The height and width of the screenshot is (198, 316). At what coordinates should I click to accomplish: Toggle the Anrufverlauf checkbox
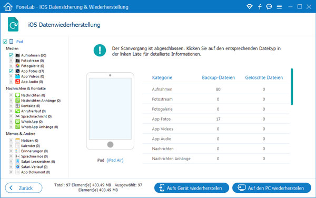[x=11, y=111]
